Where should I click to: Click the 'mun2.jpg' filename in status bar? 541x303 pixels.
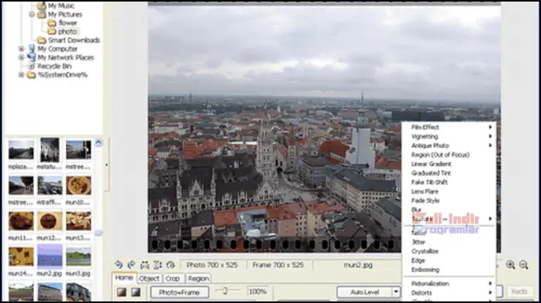pos(358,265)
